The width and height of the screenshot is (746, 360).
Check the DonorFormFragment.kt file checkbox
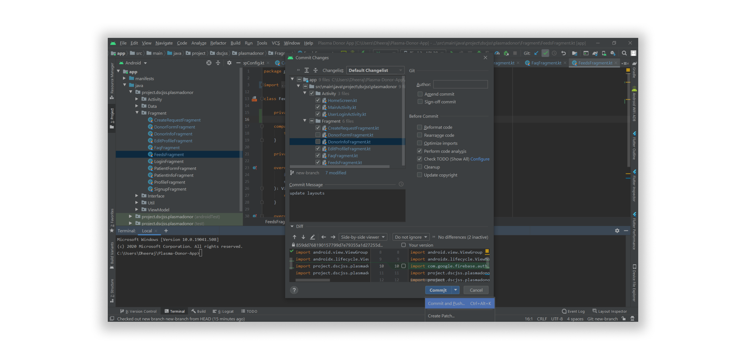(x=318, y=135)
